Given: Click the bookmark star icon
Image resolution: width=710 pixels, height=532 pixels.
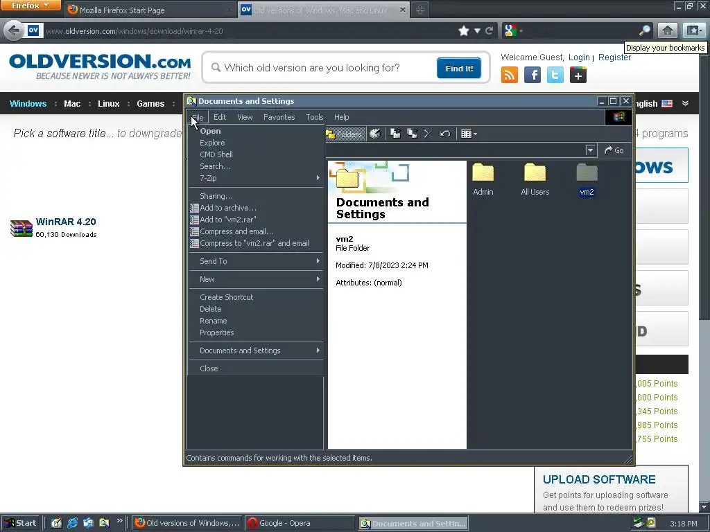Looking at the screenshot, I should coord(464,30).
